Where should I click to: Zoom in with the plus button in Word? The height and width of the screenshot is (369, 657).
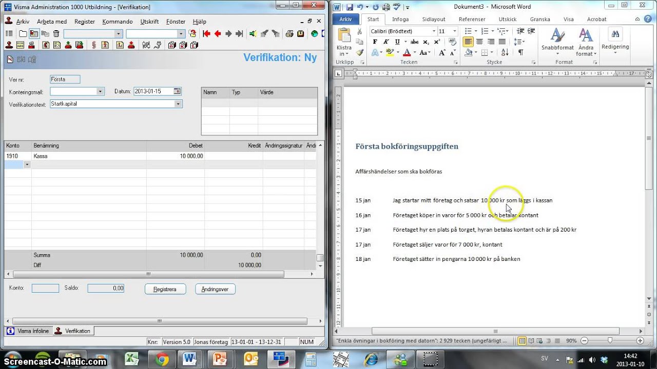(x=640, y=341)
